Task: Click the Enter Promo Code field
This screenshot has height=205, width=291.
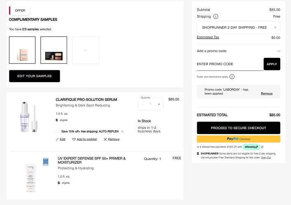Action: coord(230,64)
